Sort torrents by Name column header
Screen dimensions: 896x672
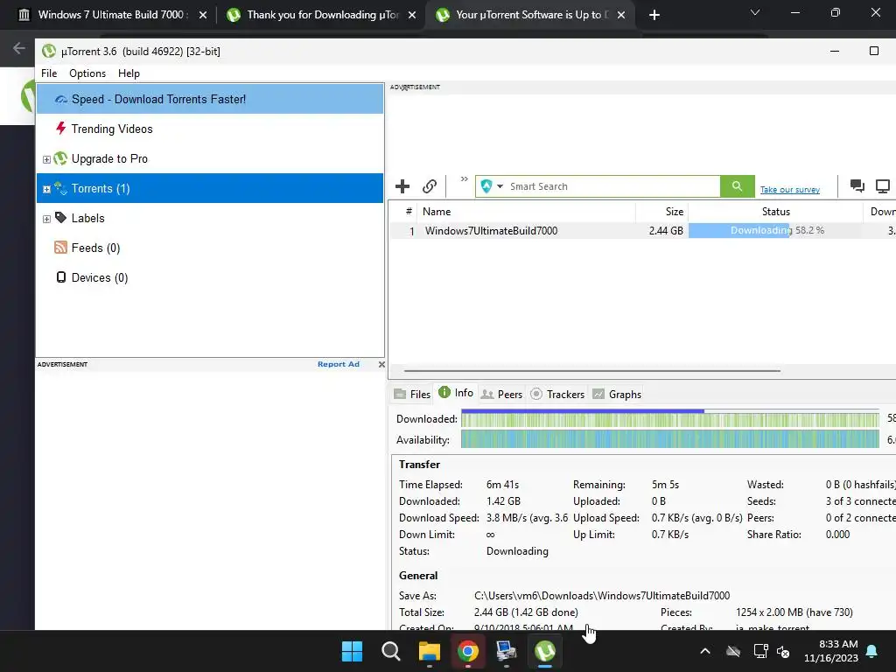click(526, 212)
